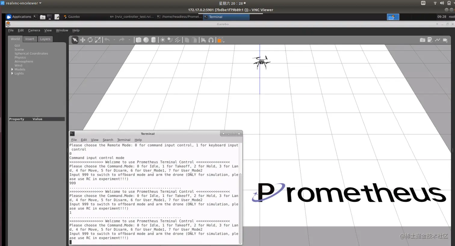This screenshot has height=246, width=455.
Task: Open the Terminal window View menu
Action: click(94, 140)
